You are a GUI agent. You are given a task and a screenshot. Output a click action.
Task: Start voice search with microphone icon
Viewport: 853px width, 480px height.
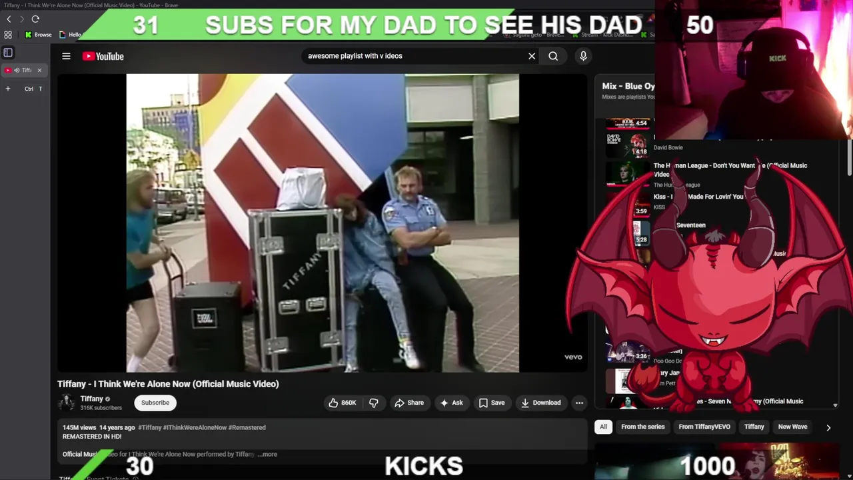tap(583, 56)
